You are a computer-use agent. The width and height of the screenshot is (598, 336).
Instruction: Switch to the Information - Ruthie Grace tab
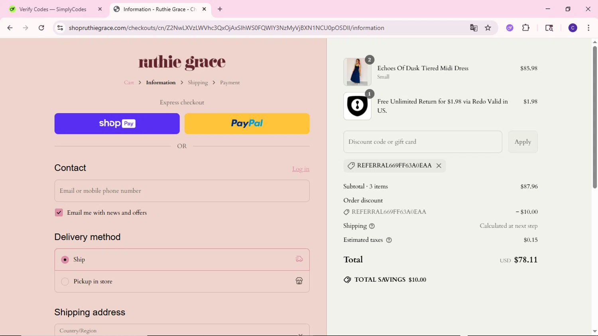(160, 9)
